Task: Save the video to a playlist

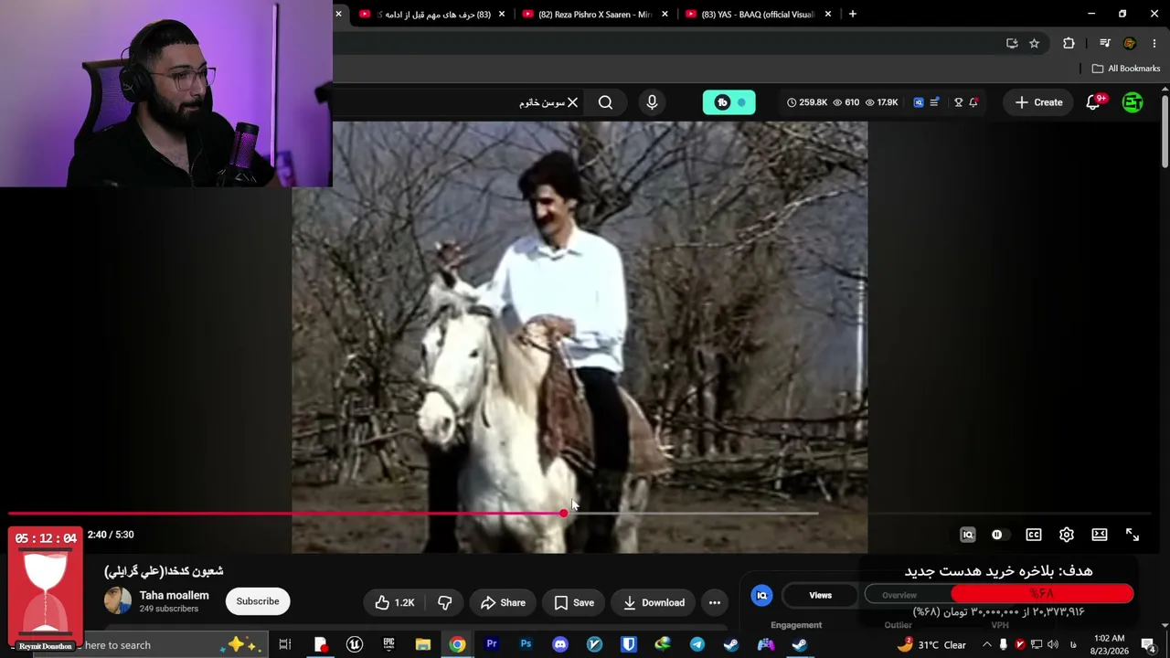Action: click(x=574, y=602)
